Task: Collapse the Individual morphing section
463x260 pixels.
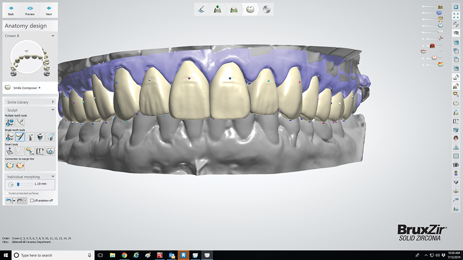Action: (53, 176)
